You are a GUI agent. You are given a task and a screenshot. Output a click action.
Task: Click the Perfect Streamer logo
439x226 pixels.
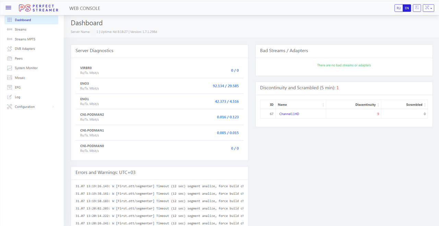point(38,8)
